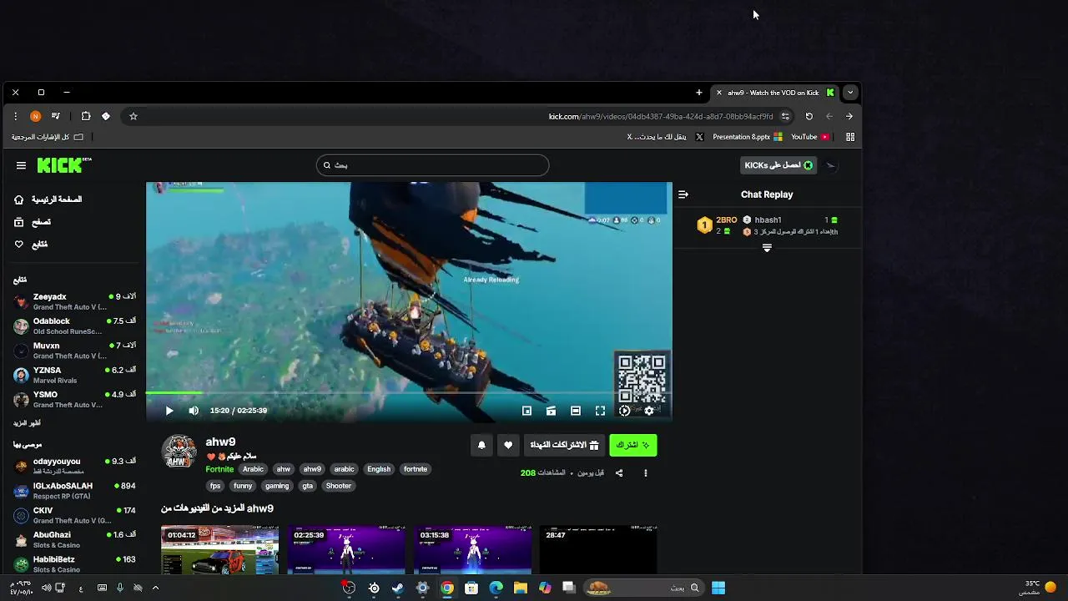
Task: Open a new Chrome tab
Action: (699, 93)
